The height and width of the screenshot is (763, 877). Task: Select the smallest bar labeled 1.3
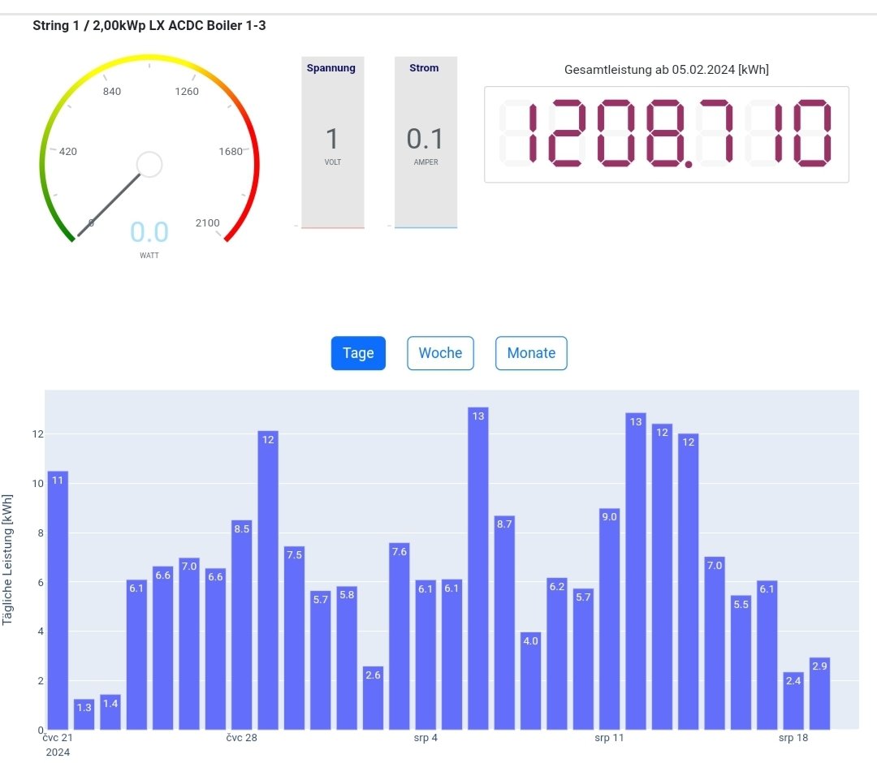coord(84,714)
